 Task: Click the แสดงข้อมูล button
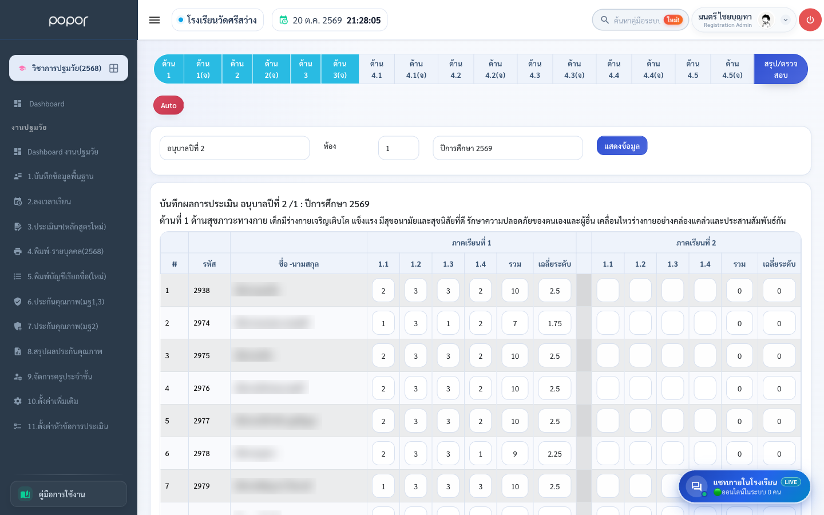tap(622, 146)
